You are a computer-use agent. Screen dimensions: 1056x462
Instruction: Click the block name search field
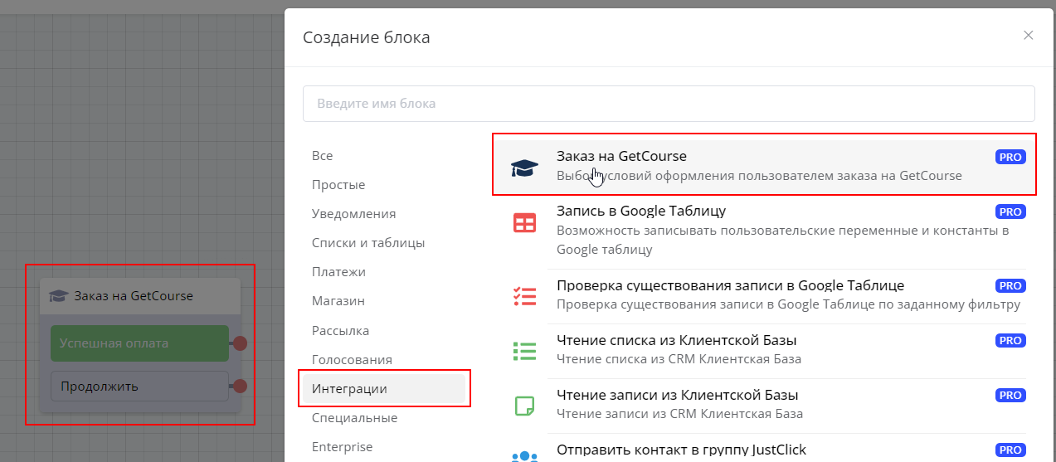pos(668,104)
